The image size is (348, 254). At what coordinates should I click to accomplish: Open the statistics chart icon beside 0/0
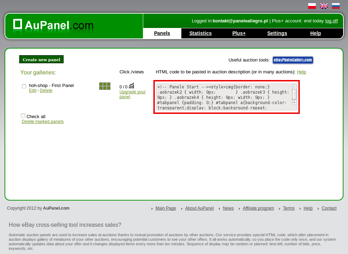point(131,86)
